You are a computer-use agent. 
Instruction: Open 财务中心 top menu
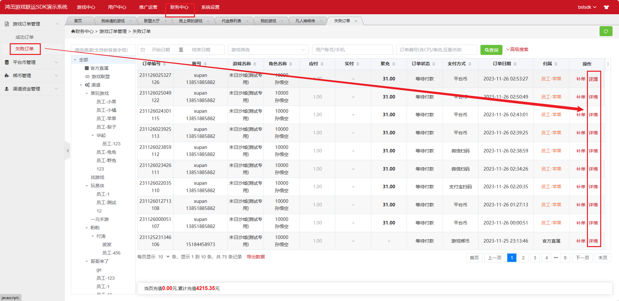click(x=179, y=7)
